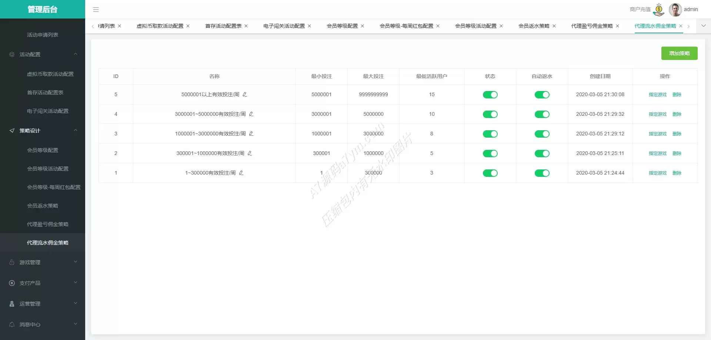Switch to the 会员等级配置 tab
This screenshot has height=340, width=711.
click(342, 26)
